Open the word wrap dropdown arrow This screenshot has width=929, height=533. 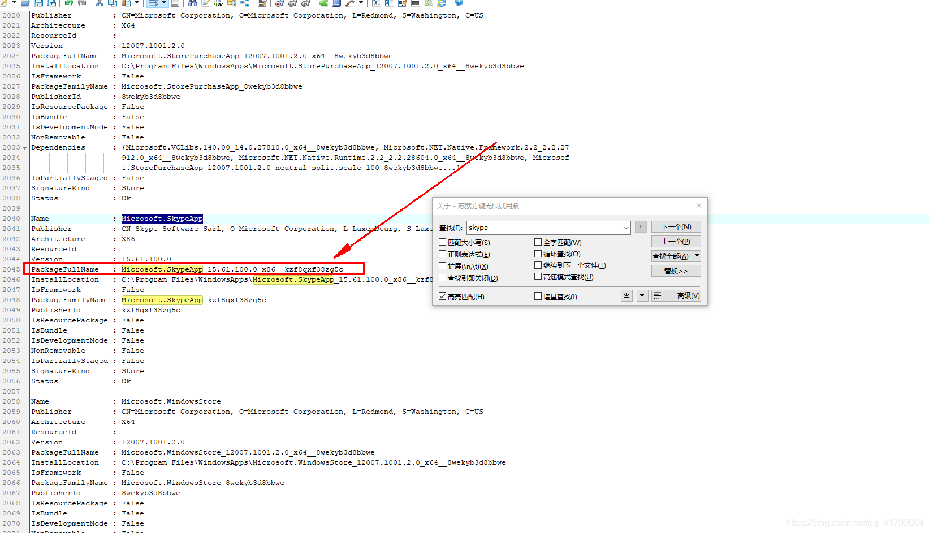pos(164,3)
